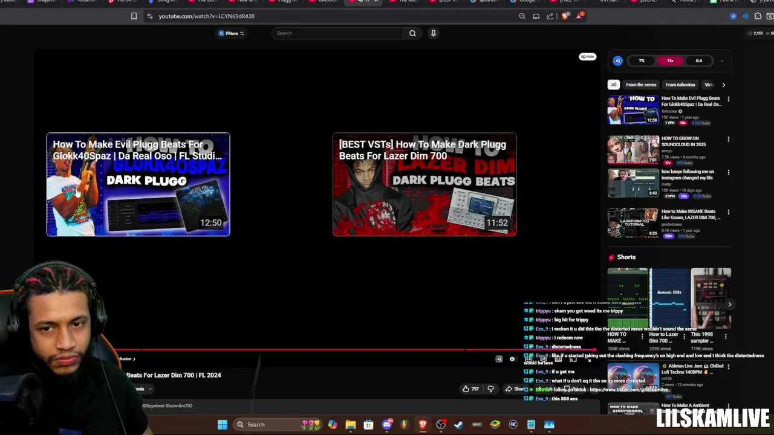
Task: Open FL Studio from taskbar
Action: point(405,425)
